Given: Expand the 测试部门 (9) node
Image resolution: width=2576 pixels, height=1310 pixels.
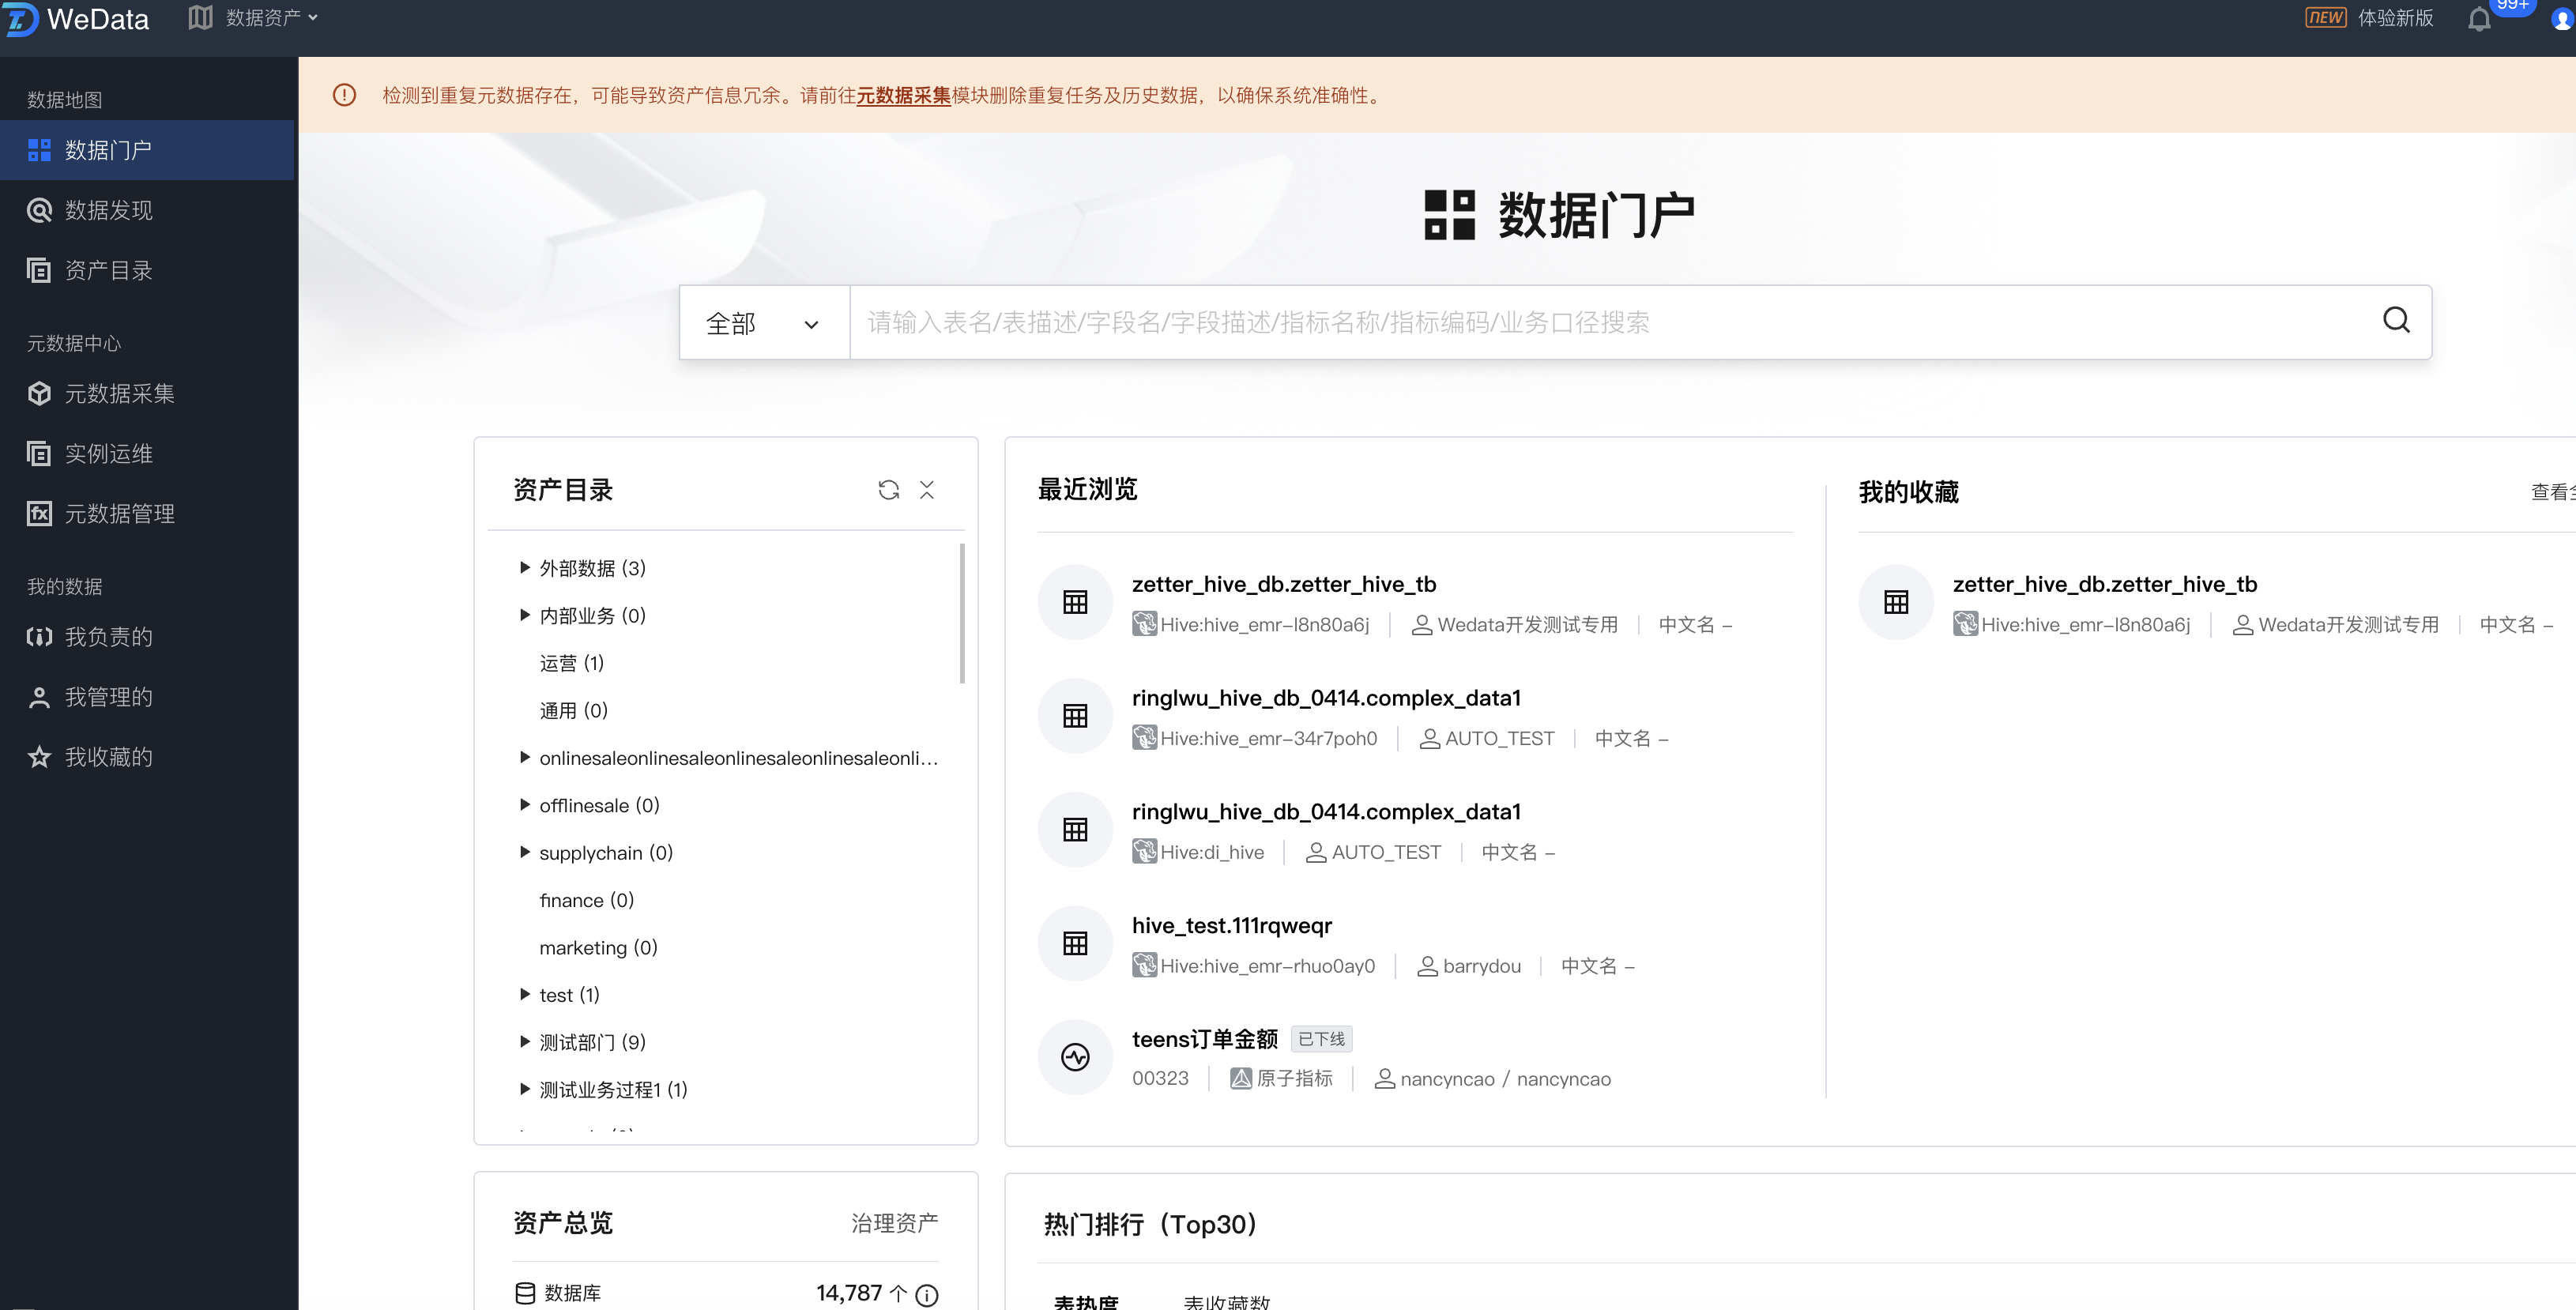Looking at the screenshot, I should coord(525,1041).
